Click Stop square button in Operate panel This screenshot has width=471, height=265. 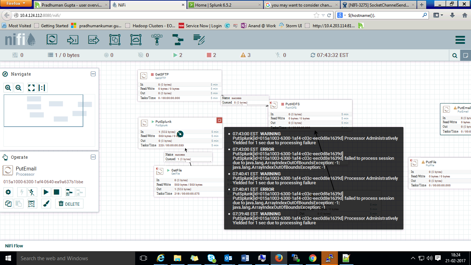pos(57,192)
